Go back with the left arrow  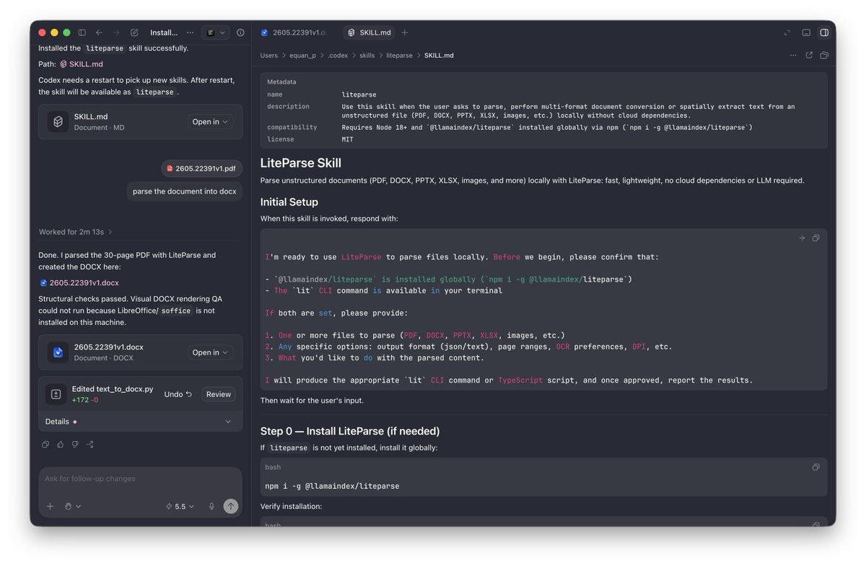coord(100,32)
